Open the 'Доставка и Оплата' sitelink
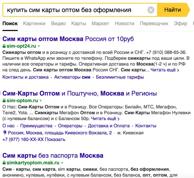194x178 pixels. pyautogui.click(x=109, y=126)
